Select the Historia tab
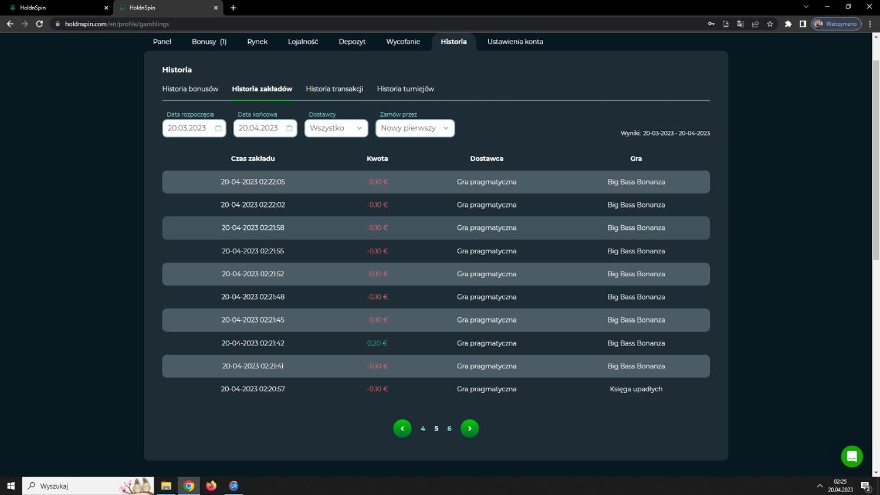 [453, 42]
